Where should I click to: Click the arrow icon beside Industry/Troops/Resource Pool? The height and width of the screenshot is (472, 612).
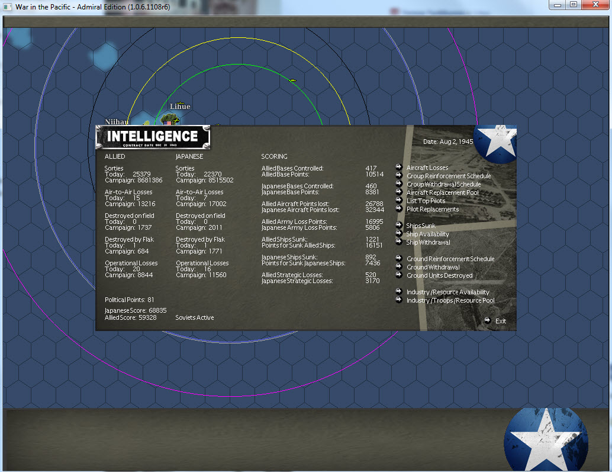tap(399, 300)
